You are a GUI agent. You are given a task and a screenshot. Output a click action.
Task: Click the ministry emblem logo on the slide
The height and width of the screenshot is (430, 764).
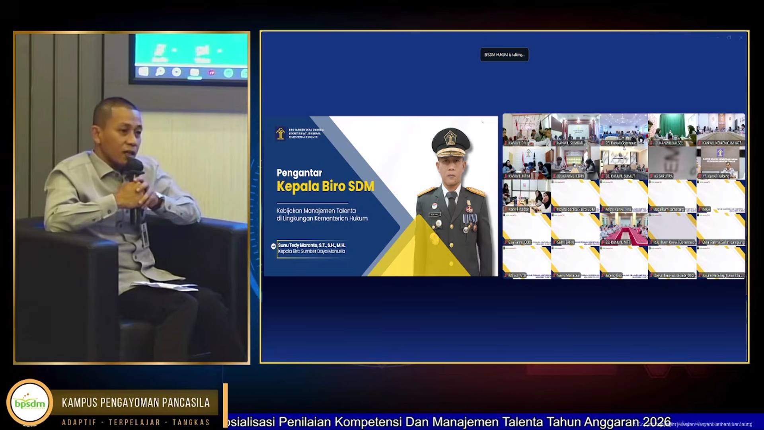(x=281, y=133)
